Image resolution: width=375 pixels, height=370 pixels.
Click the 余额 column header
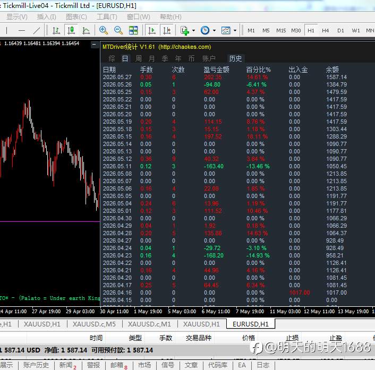pyautogui.click(x=332, y=70)
